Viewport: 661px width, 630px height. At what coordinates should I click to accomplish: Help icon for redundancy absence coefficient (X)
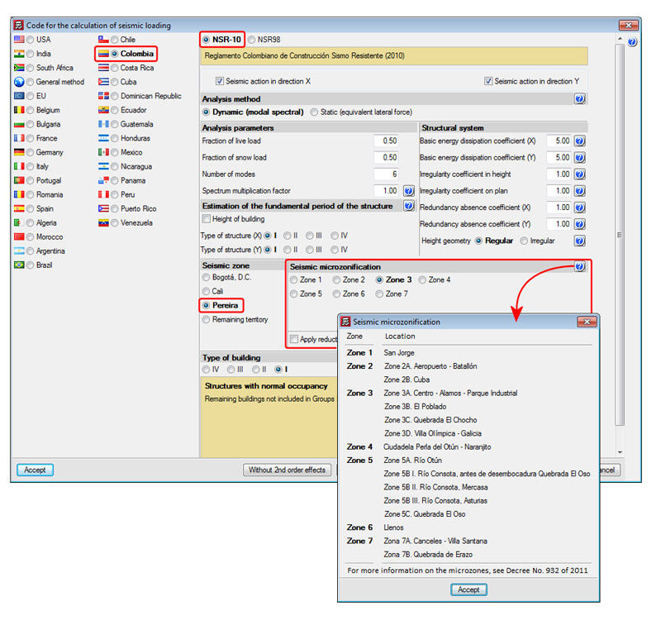[x=580, y=208]
